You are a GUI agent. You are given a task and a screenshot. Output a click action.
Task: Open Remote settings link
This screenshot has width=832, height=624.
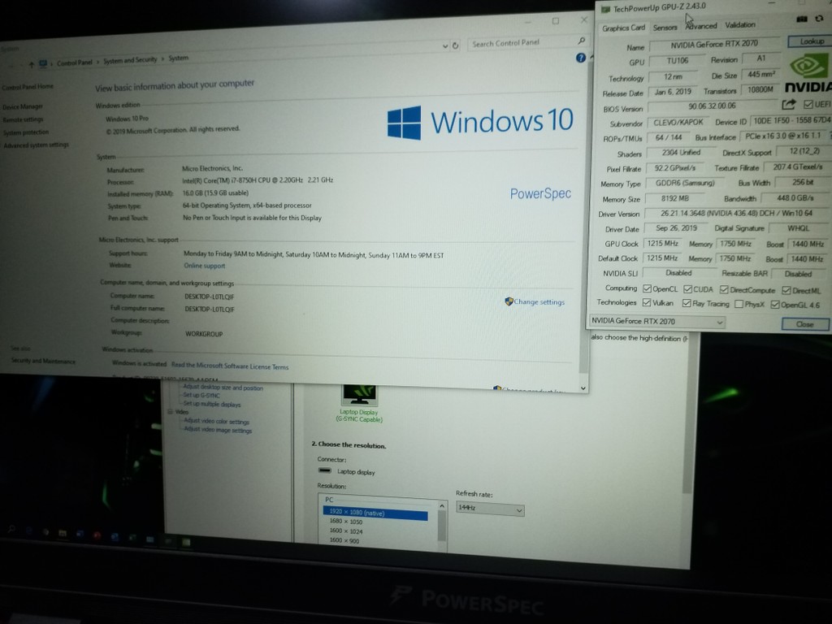tap(24, 119)
